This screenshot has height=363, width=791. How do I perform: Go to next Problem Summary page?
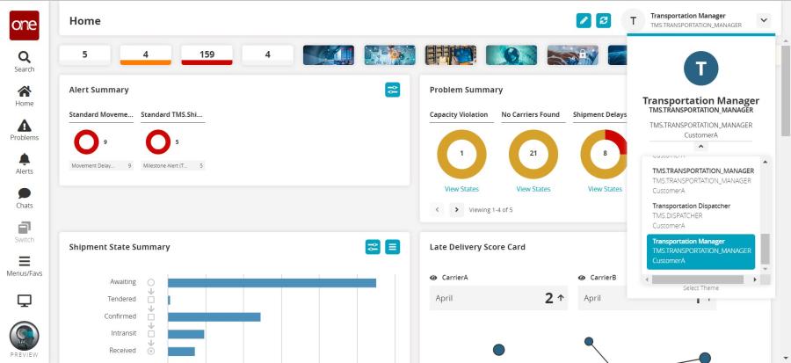click(456, 210)
